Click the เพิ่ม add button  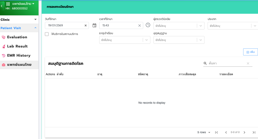[250, 52]
